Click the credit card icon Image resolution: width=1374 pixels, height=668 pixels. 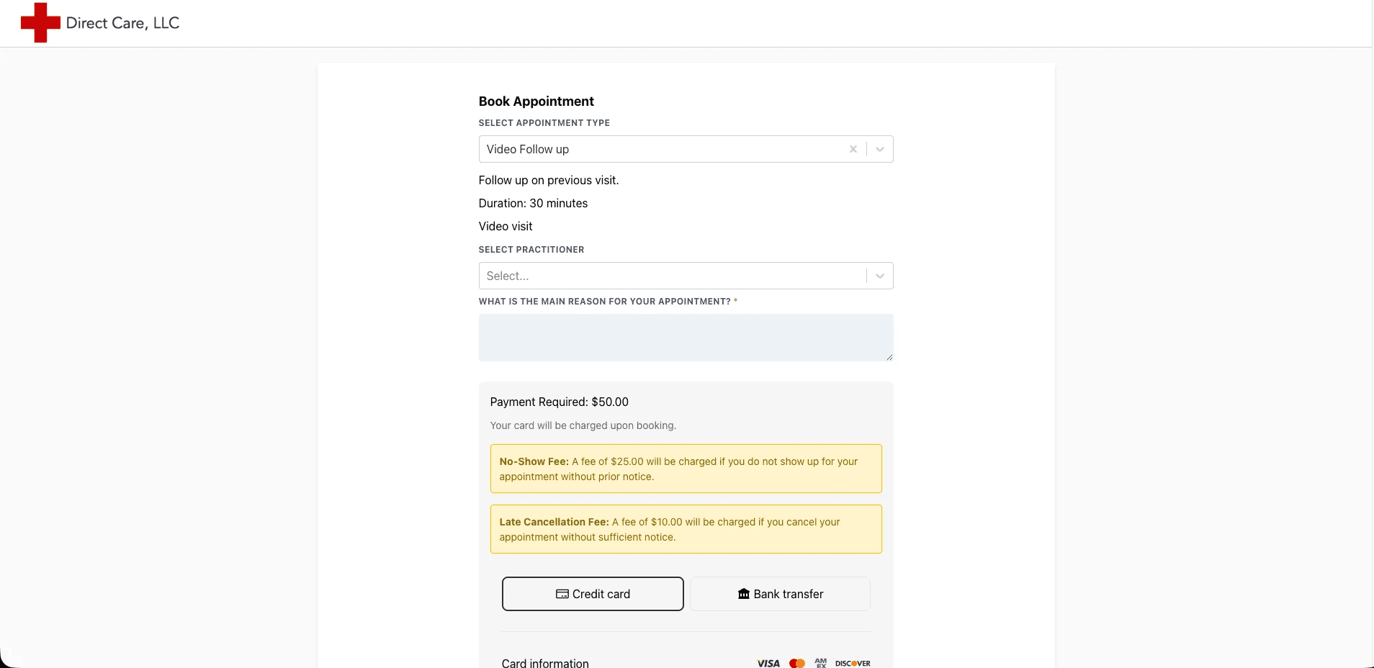[x=562, y=594]
